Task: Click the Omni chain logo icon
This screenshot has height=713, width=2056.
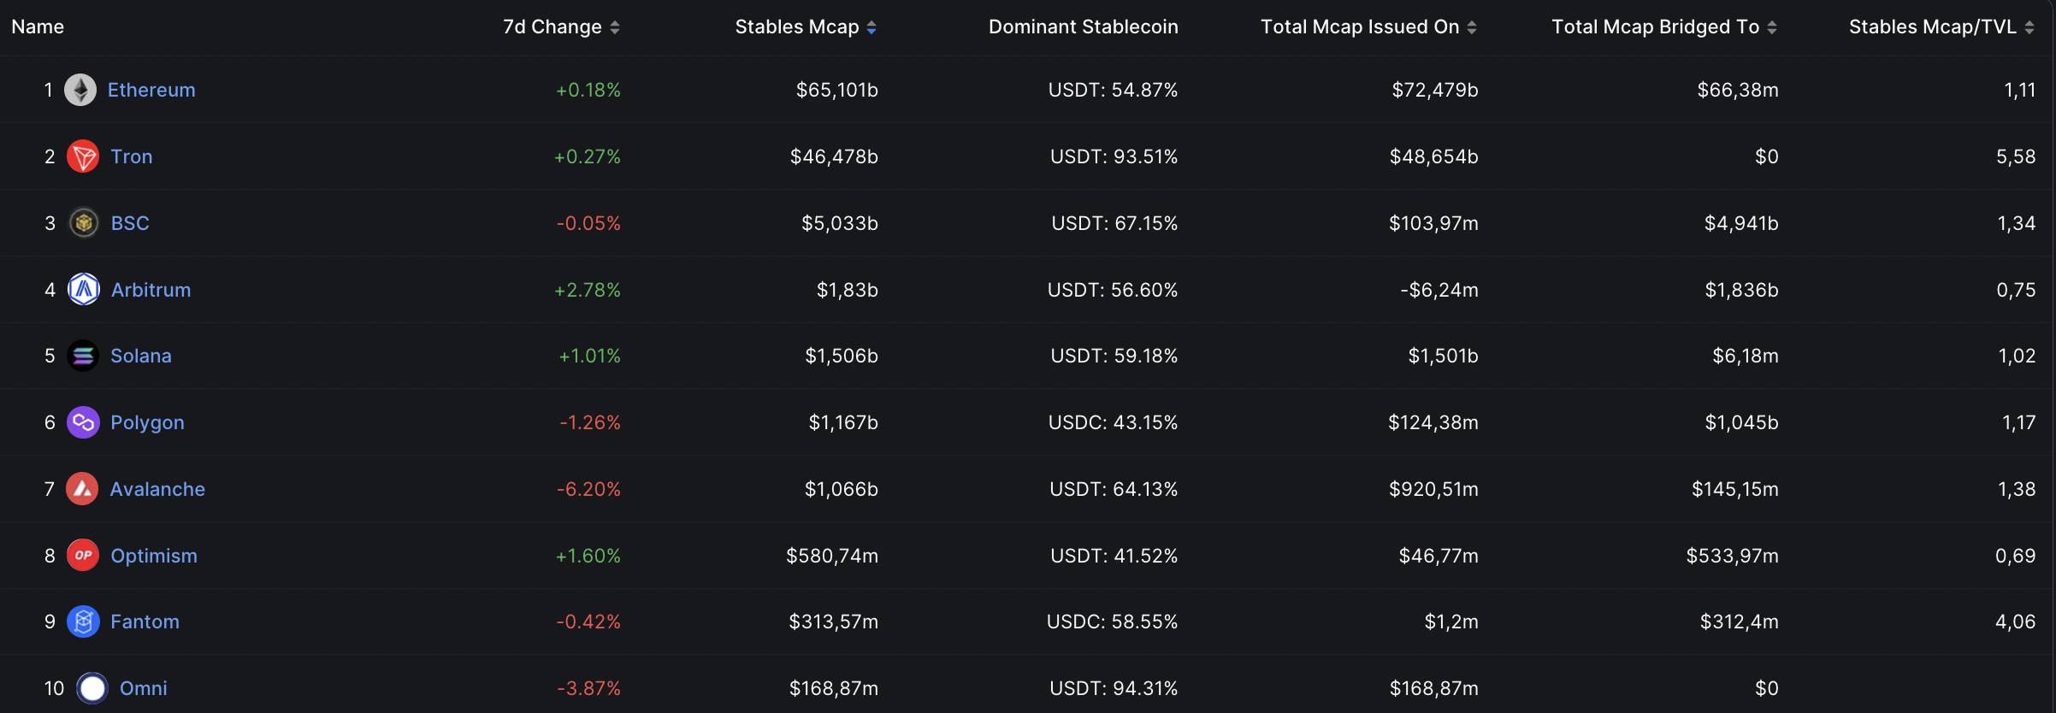Action: tap(92, 688)
